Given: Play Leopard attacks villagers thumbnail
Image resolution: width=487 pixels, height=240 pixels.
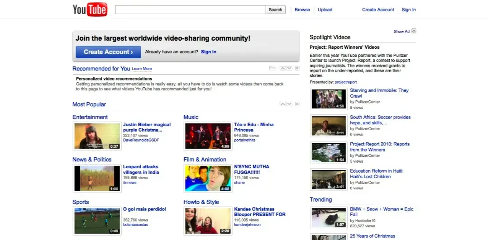Looking at the screenshot, I should [97, 178].
